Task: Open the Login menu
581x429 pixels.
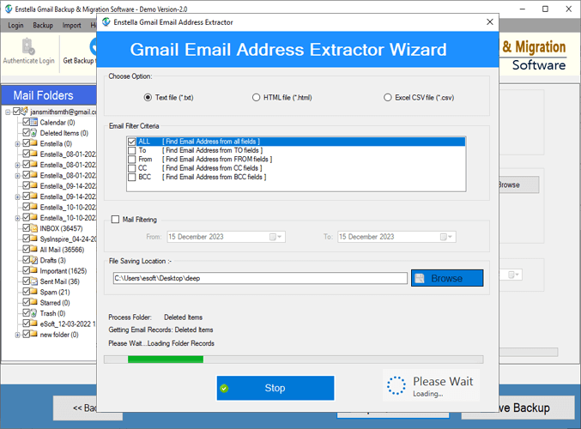Action: 15,26
